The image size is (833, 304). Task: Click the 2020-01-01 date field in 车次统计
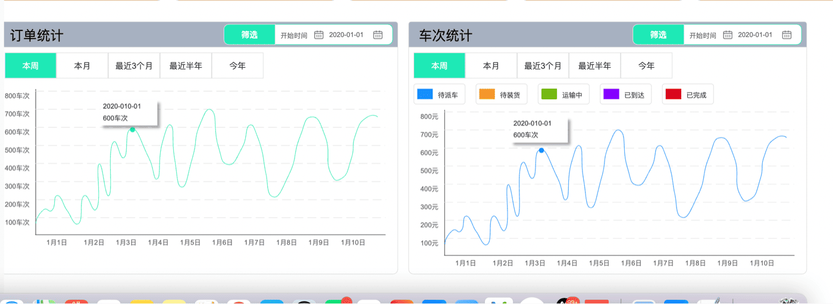click(x=755, y=35)
